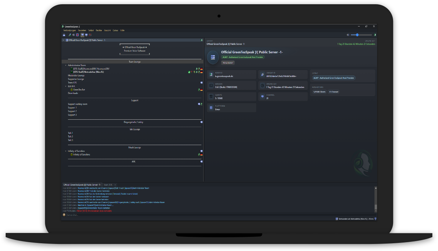Click the green AGHP host provider badge
This screenshot has width=438, height=251.
coord(243,57)
